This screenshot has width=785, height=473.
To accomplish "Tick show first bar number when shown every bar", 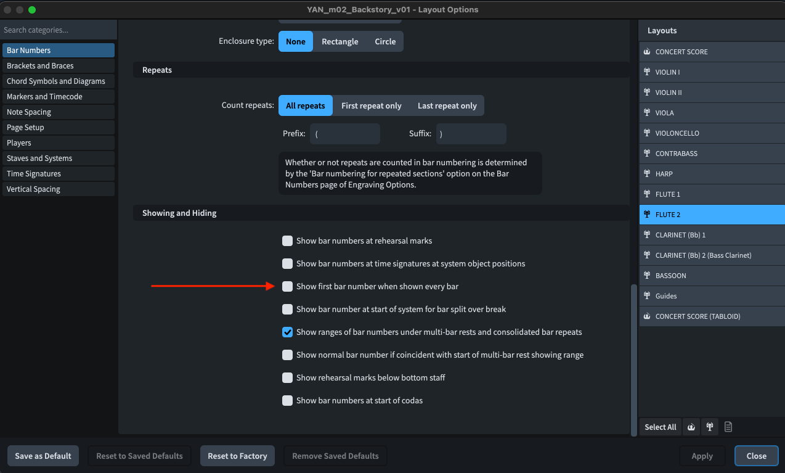I will (x=287, y=287).
